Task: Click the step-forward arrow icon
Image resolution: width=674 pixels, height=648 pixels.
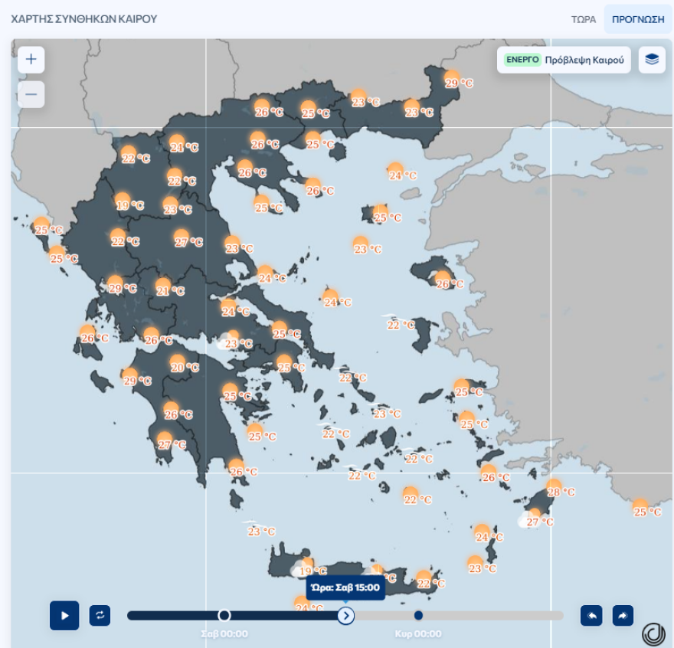Action: 623,615
